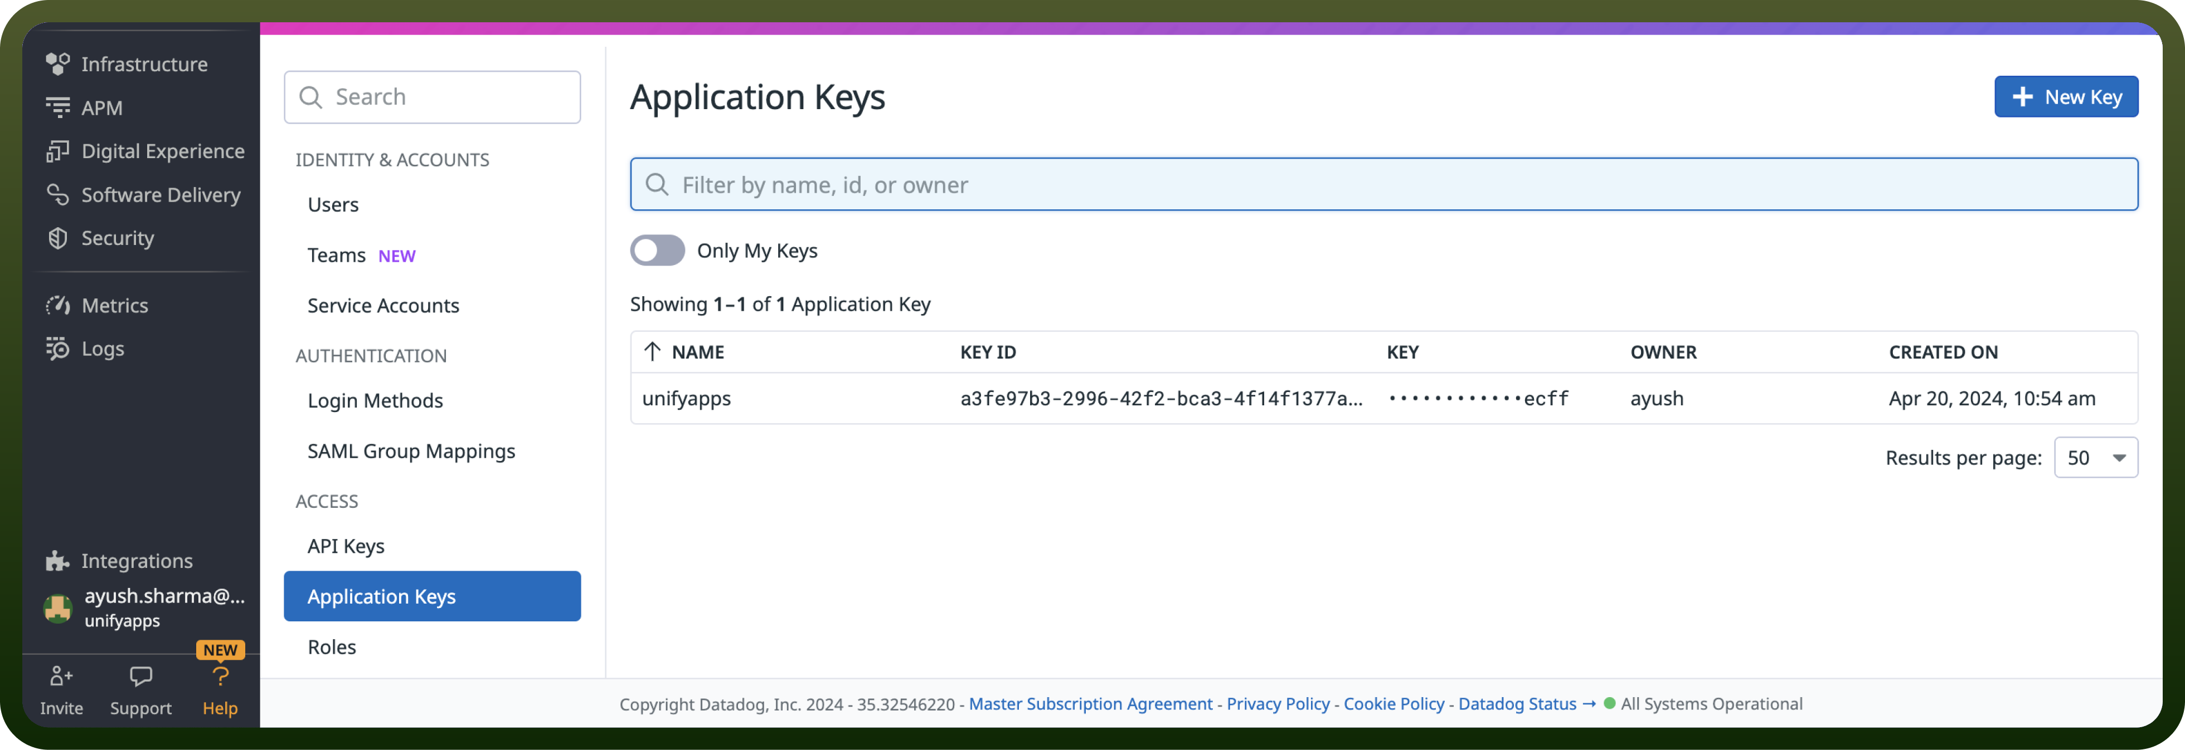The image size is (2185, 750).
Task: Click the Security shield icon
Action: pyautogui.click(x=57, y=238)
